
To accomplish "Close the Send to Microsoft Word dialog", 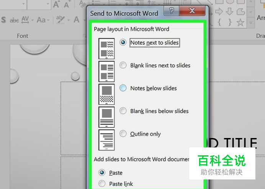I will pyautogui.click(x=192, y=11).
